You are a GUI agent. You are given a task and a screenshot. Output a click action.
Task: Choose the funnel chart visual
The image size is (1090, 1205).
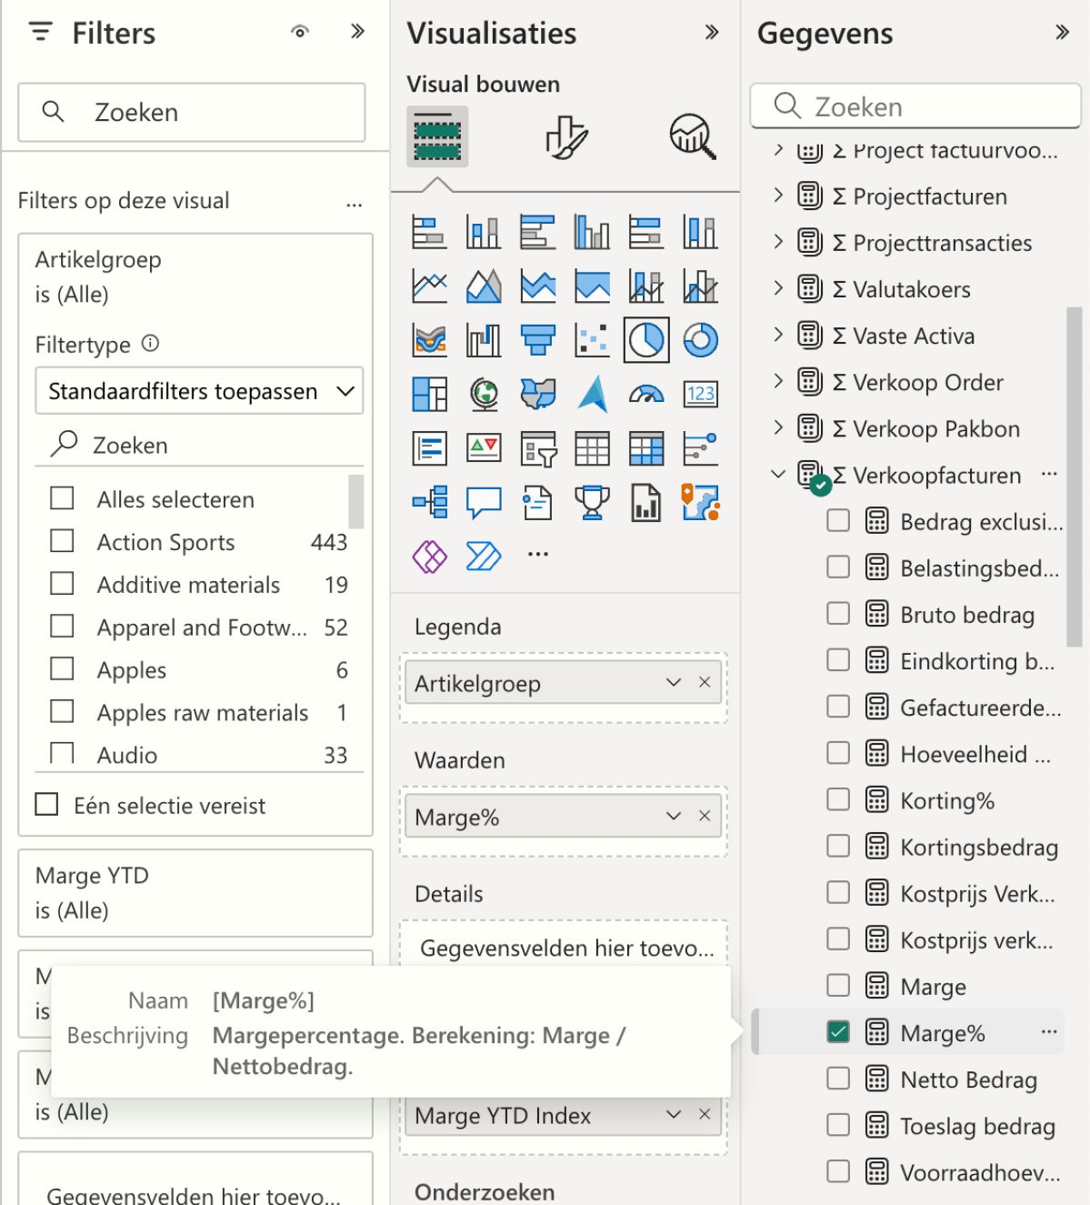click(x=538, y=341)
